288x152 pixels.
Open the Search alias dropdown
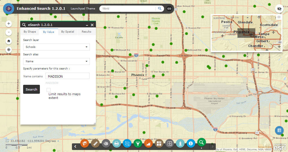pos(56,61)
